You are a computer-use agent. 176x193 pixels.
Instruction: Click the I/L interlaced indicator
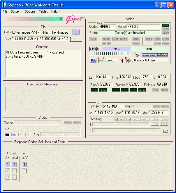point(103,90)
